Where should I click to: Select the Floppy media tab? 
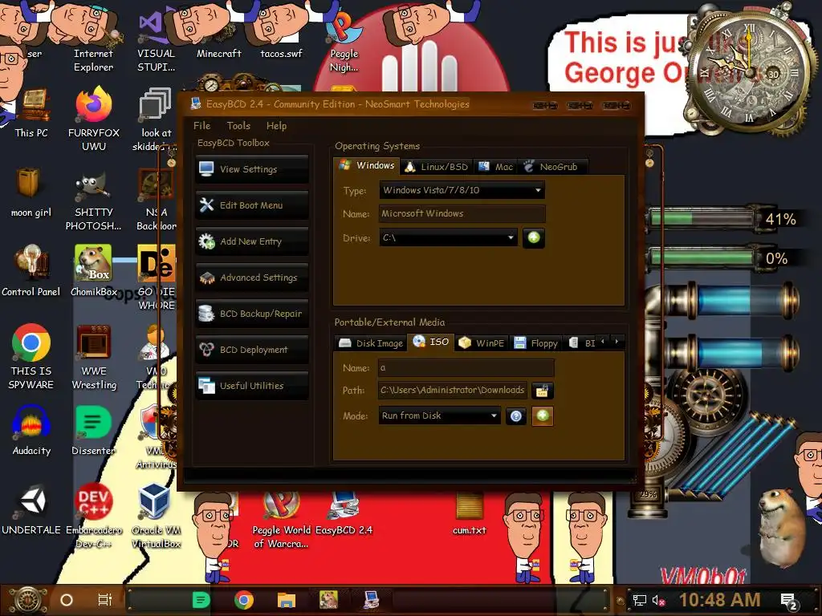click(535, 343)
